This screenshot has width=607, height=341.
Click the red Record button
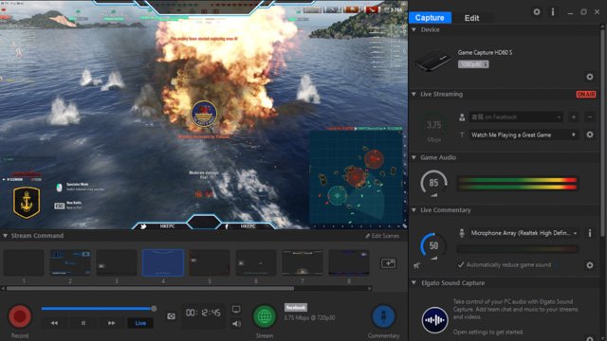coord(20,315)
